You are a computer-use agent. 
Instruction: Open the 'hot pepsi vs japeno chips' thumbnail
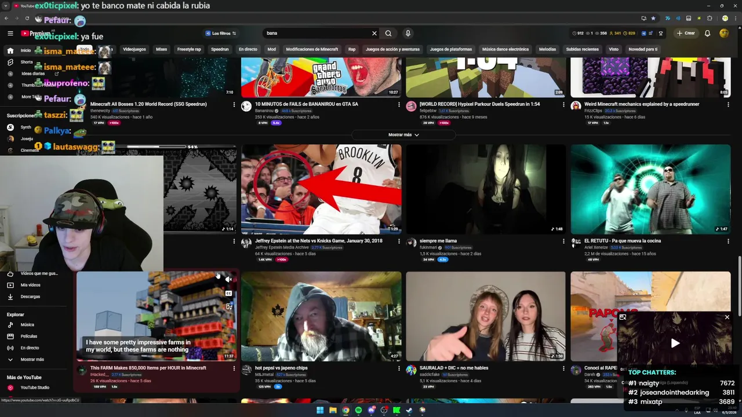tap(321, 316)
